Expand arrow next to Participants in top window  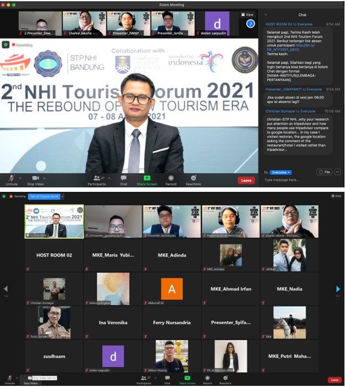tap(109, 178)
